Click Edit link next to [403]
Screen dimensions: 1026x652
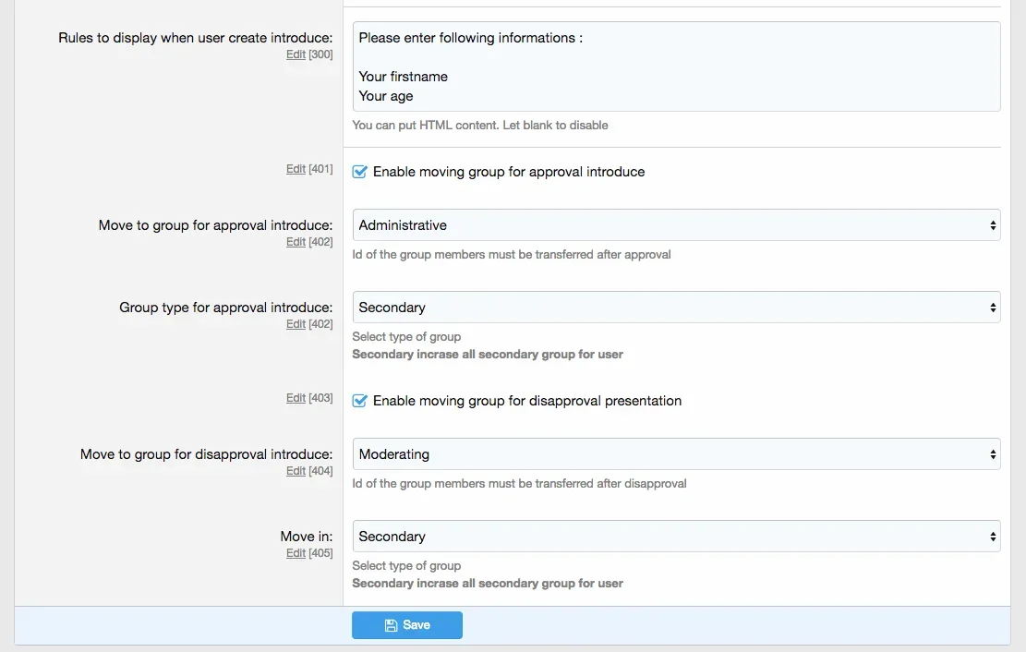tap(296, 398)
